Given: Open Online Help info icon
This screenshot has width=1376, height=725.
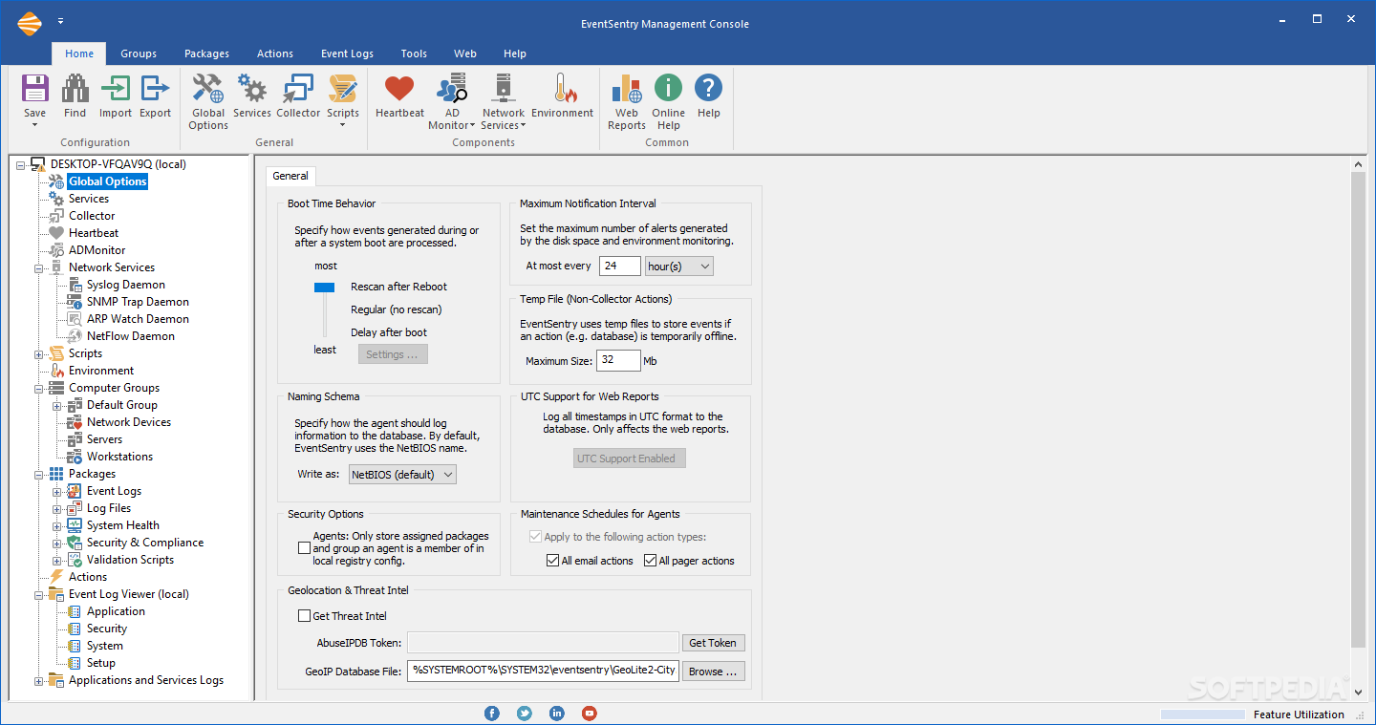Looking at the screenshot, I should (668, 90).
